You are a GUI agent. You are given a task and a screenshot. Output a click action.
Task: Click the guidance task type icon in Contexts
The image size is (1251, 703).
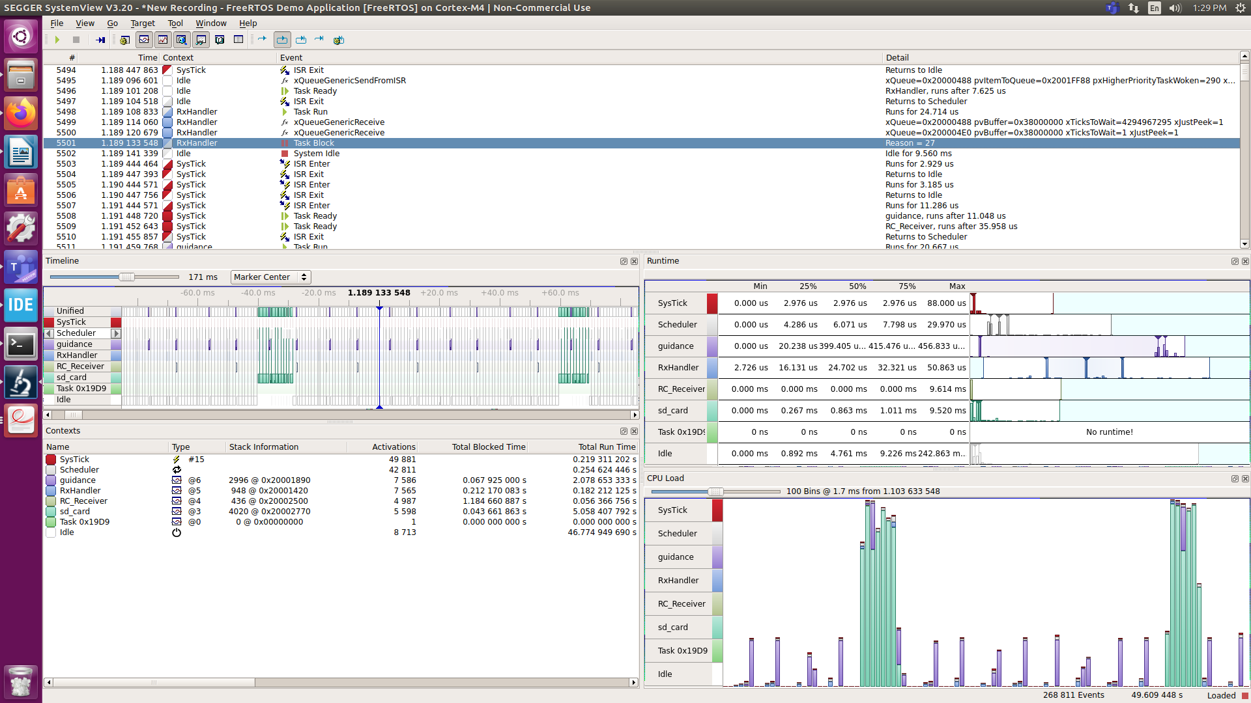pos(176,480)
